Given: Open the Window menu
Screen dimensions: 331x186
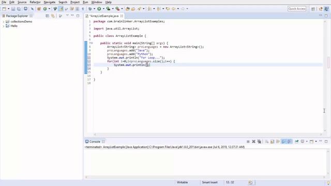Looking at the screenshot, I should coord(97,2).
